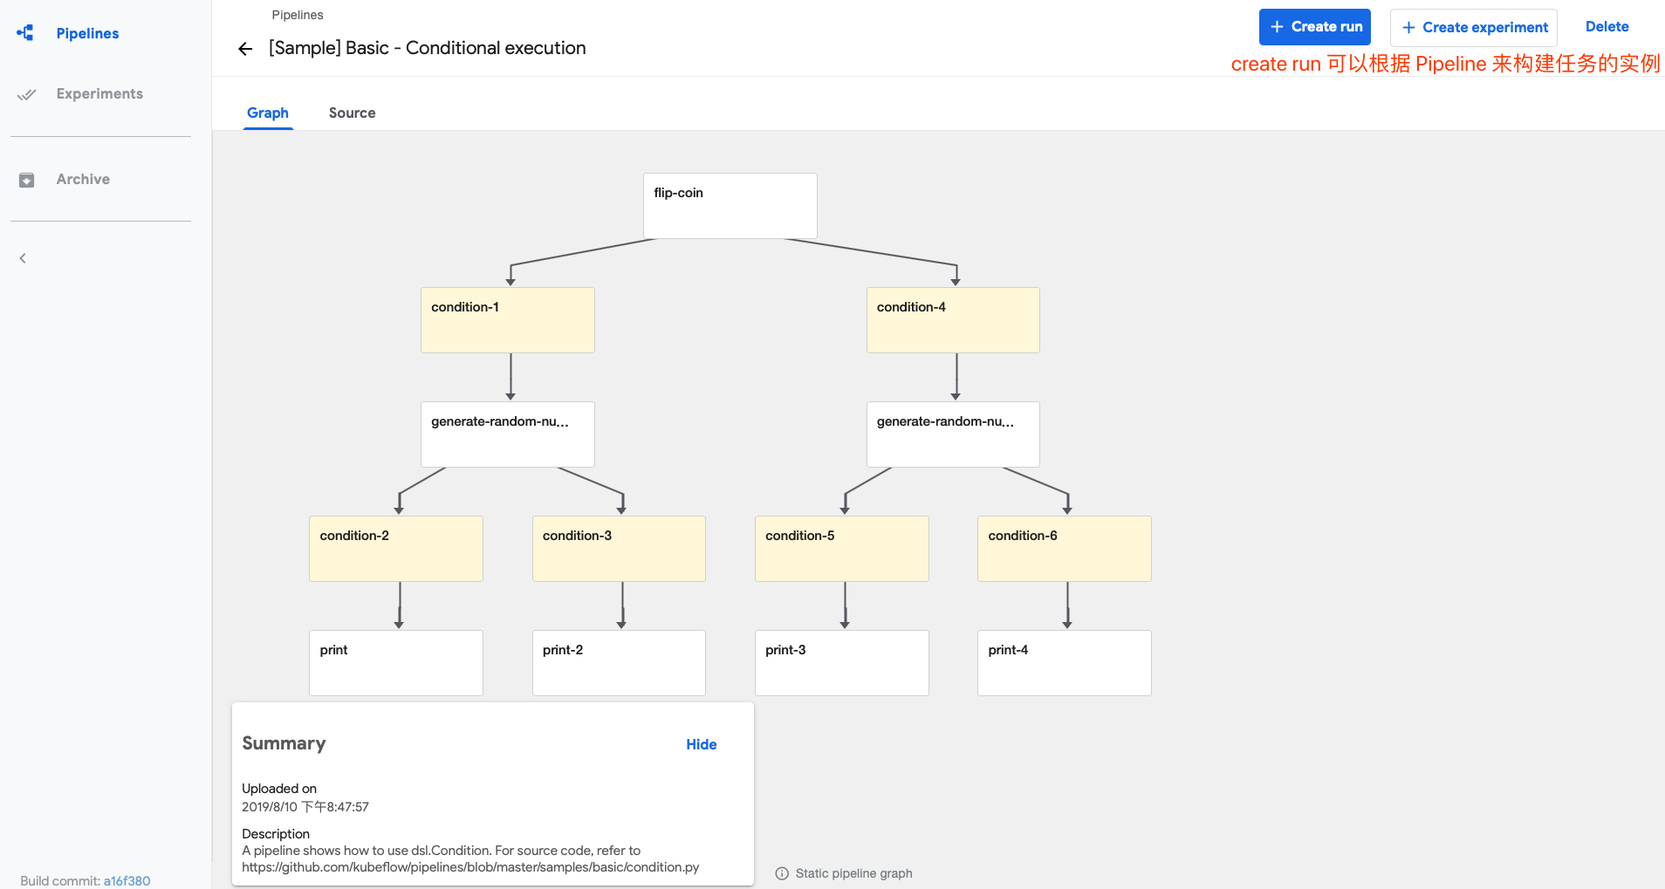Hide the Summary panel

pyautogui.click(x=701, y=744)
